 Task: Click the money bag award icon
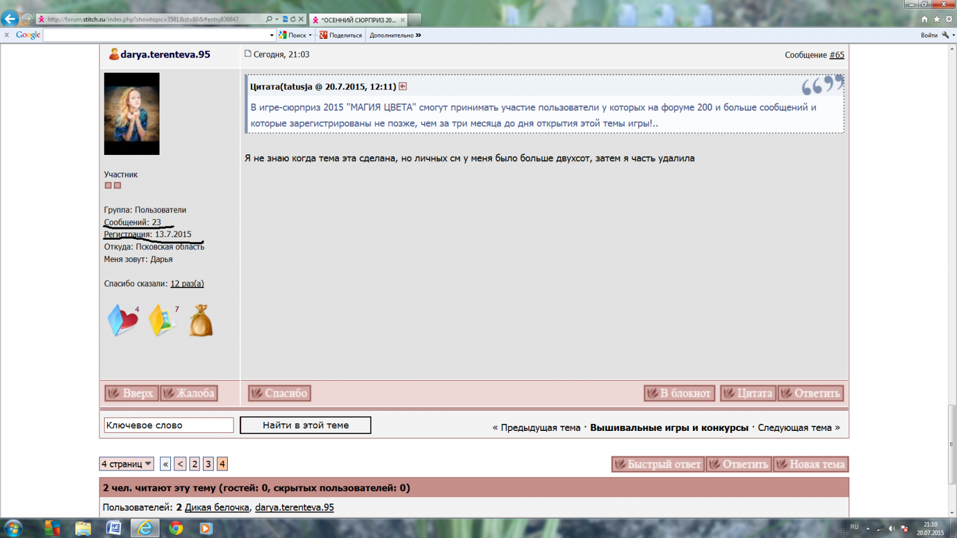point(201,321)
